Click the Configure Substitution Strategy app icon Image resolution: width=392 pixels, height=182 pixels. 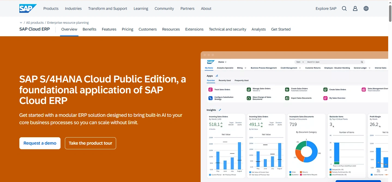[210, 98]
